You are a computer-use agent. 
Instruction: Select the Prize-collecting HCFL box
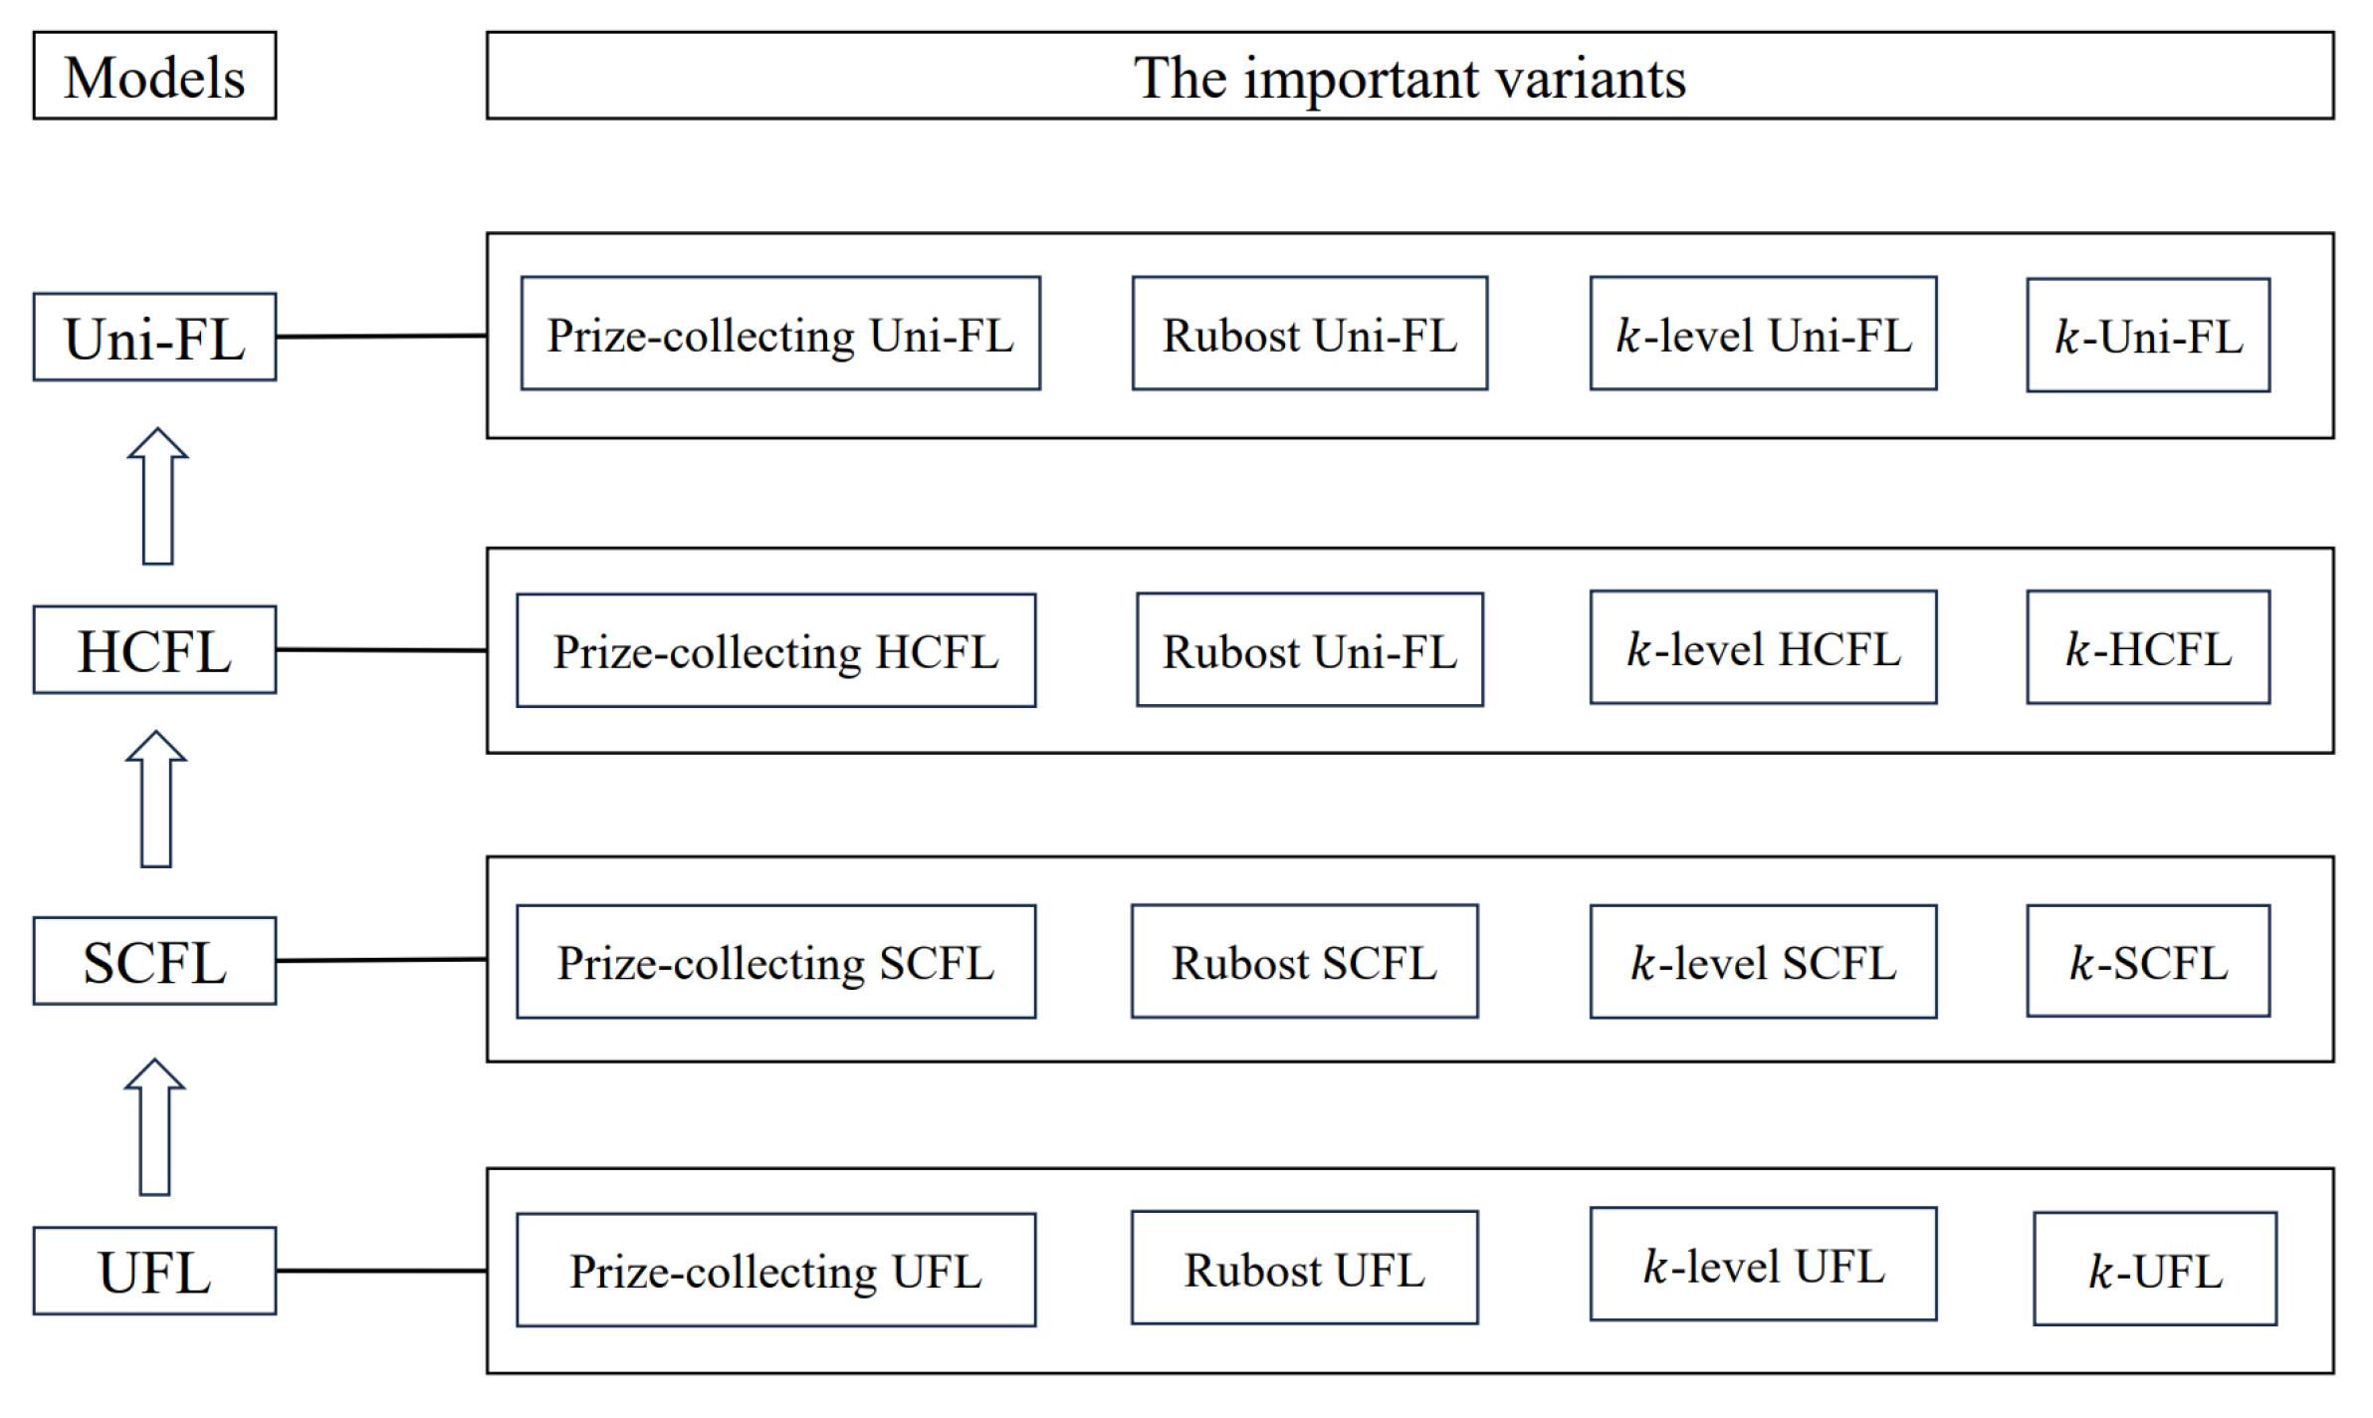coord(775,650)
